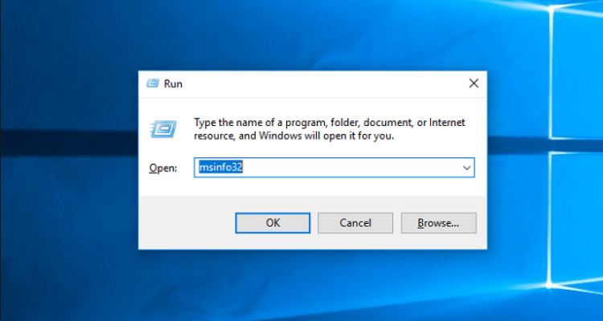Cancel the Run dialog
603x321 pixels.
355,223
